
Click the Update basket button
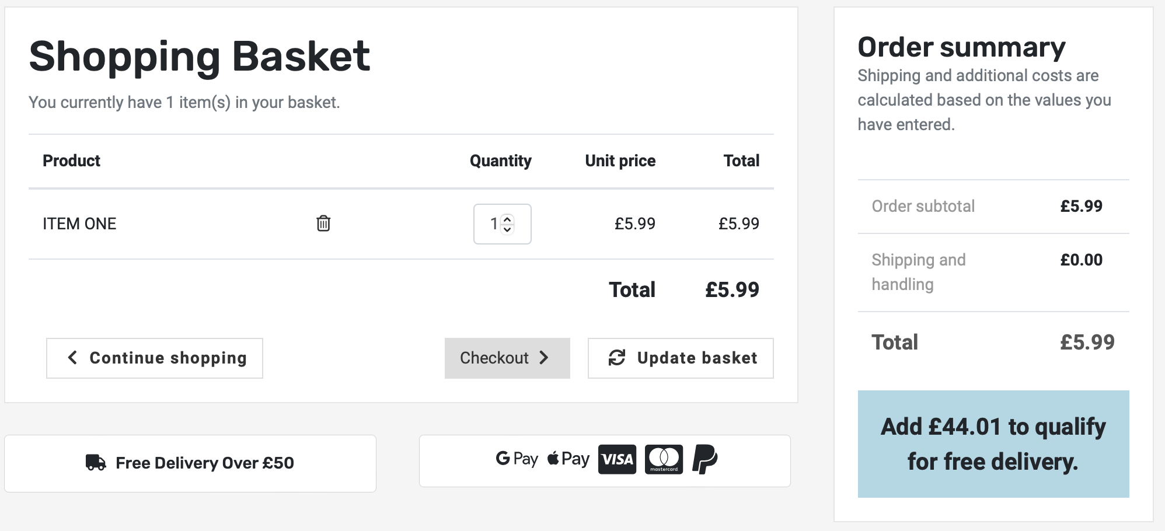[681, 358]
